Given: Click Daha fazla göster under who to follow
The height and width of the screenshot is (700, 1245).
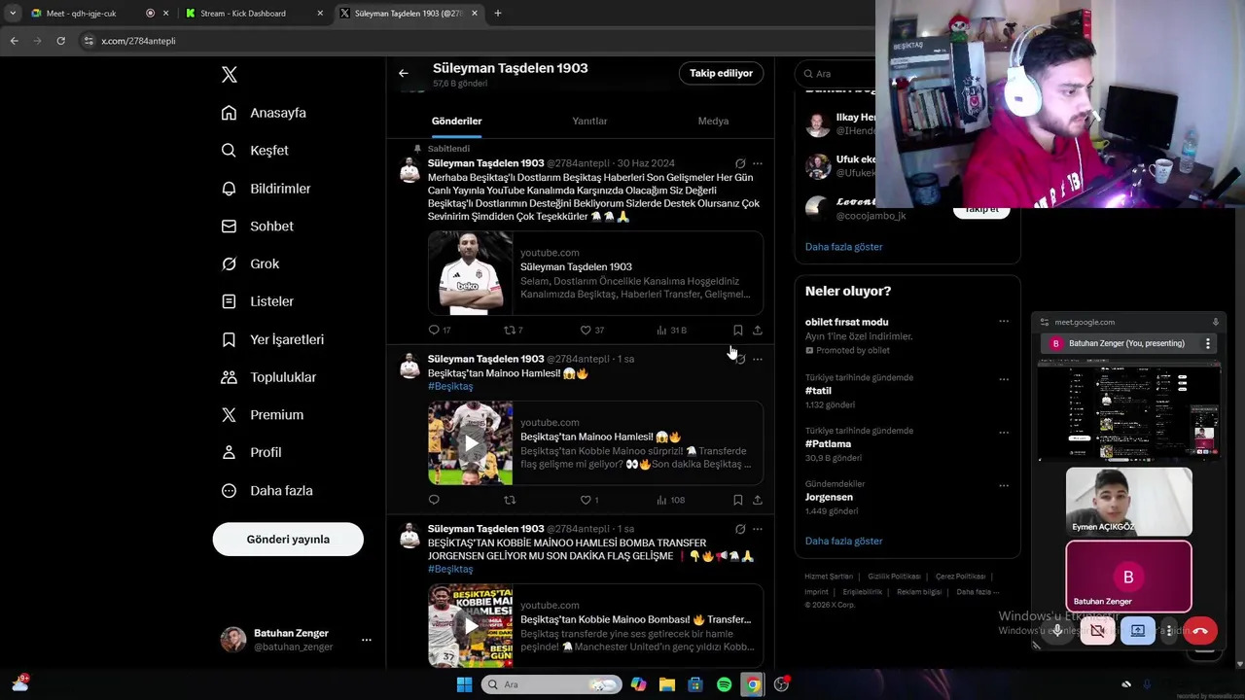Looking at the screenshot, I should point(843,247).
